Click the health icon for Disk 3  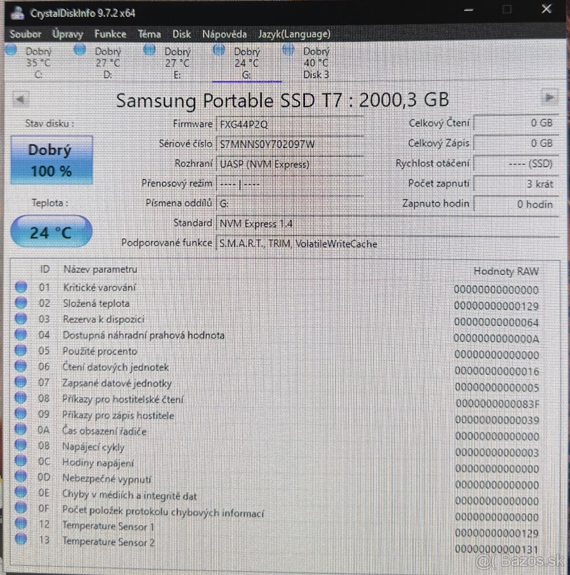tap(288, 50)
